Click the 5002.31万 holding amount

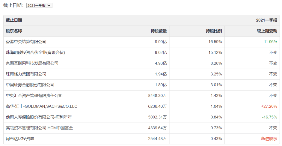[157, 117]
